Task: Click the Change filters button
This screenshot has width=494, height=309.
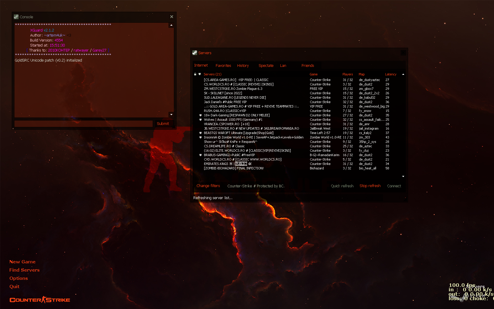Action: coord(208,186)
